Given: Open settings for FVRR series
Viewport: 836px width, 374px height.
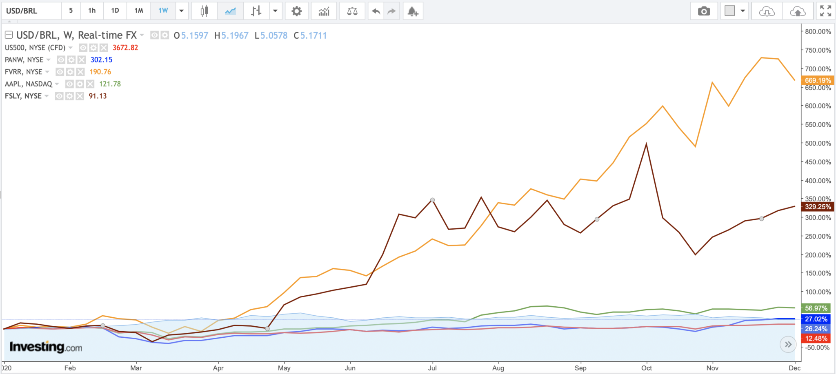Looking at the screenshot, I should 70,72.
